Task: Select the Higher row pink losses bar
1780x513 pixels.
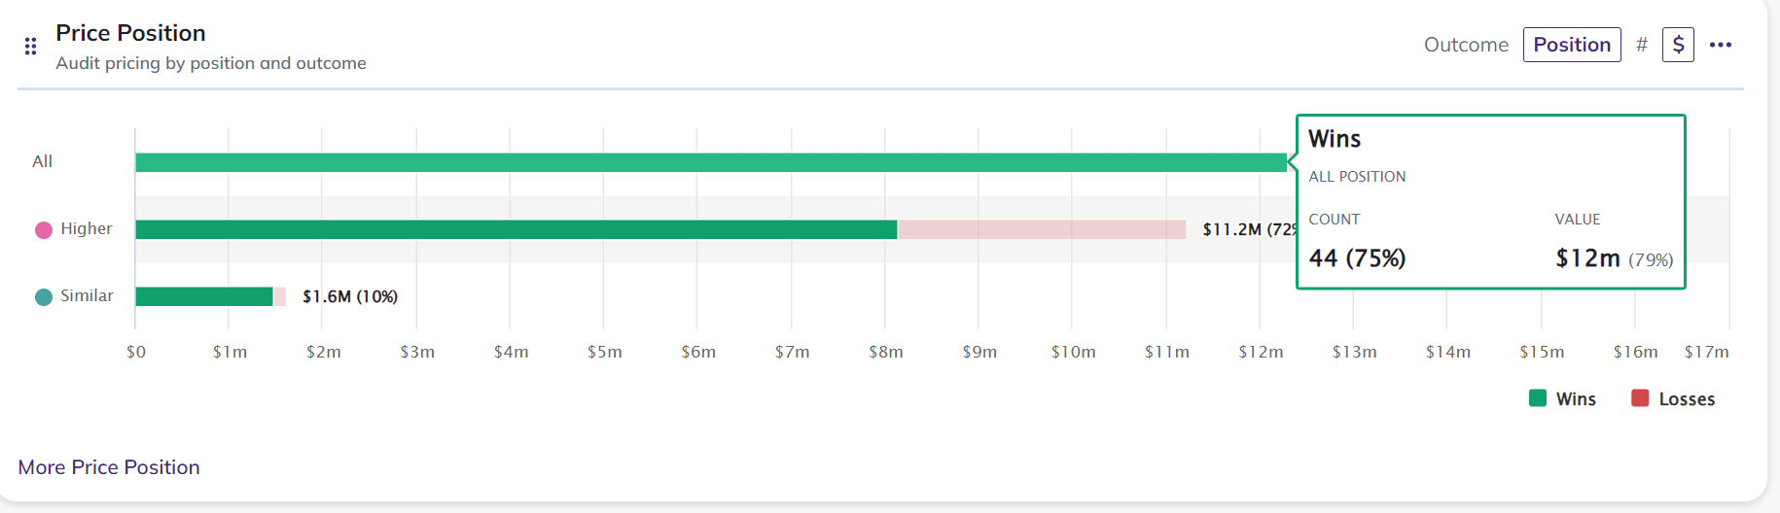Action: coord(1042,229)
